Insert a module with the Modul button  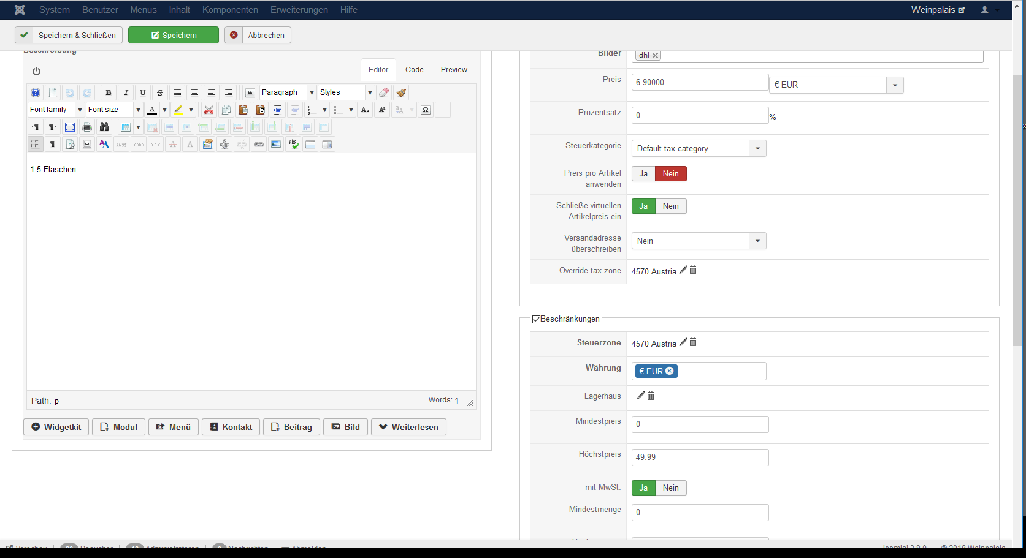118,427
